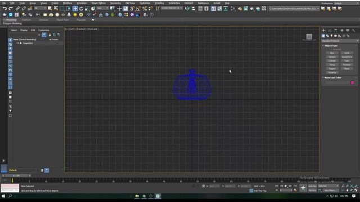
Task: Open the Display panel tab icon
Action: [348, 30]
